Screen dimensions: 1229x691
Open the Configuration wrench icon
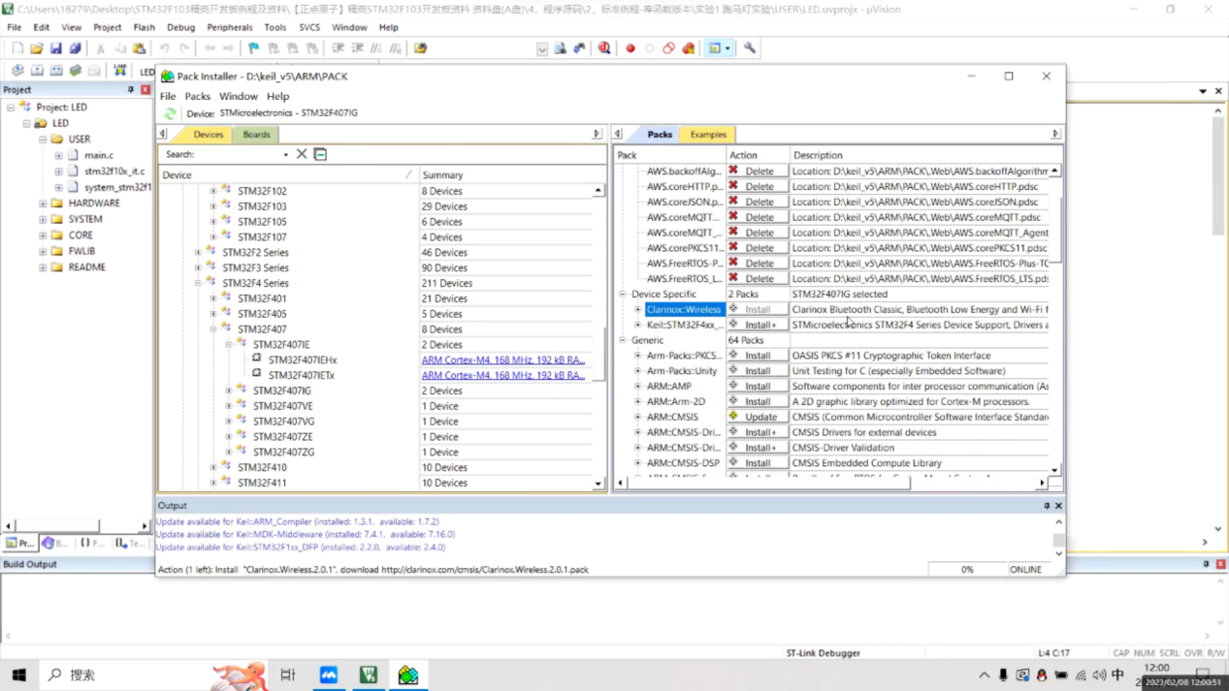pos(750,48)
